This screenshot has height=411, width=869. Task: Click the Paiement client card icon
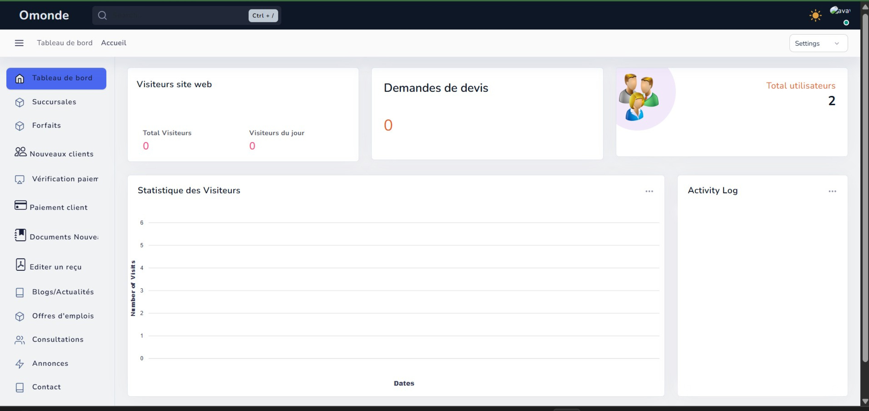(x=20, y=205)
